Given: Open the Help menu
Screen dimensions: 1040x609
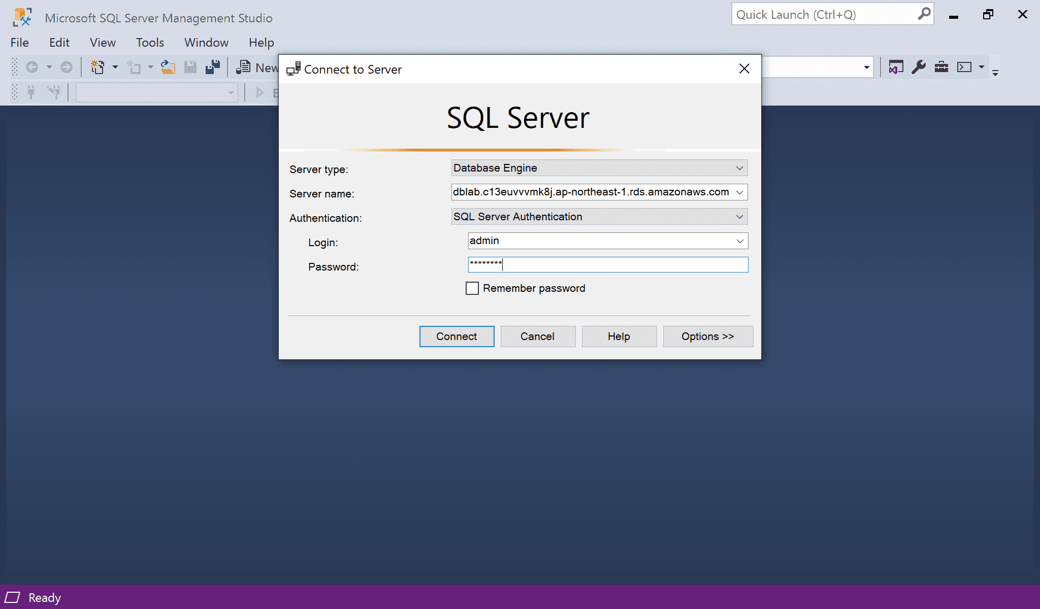Looking at the screenshot, I should (x=262, y=43).
